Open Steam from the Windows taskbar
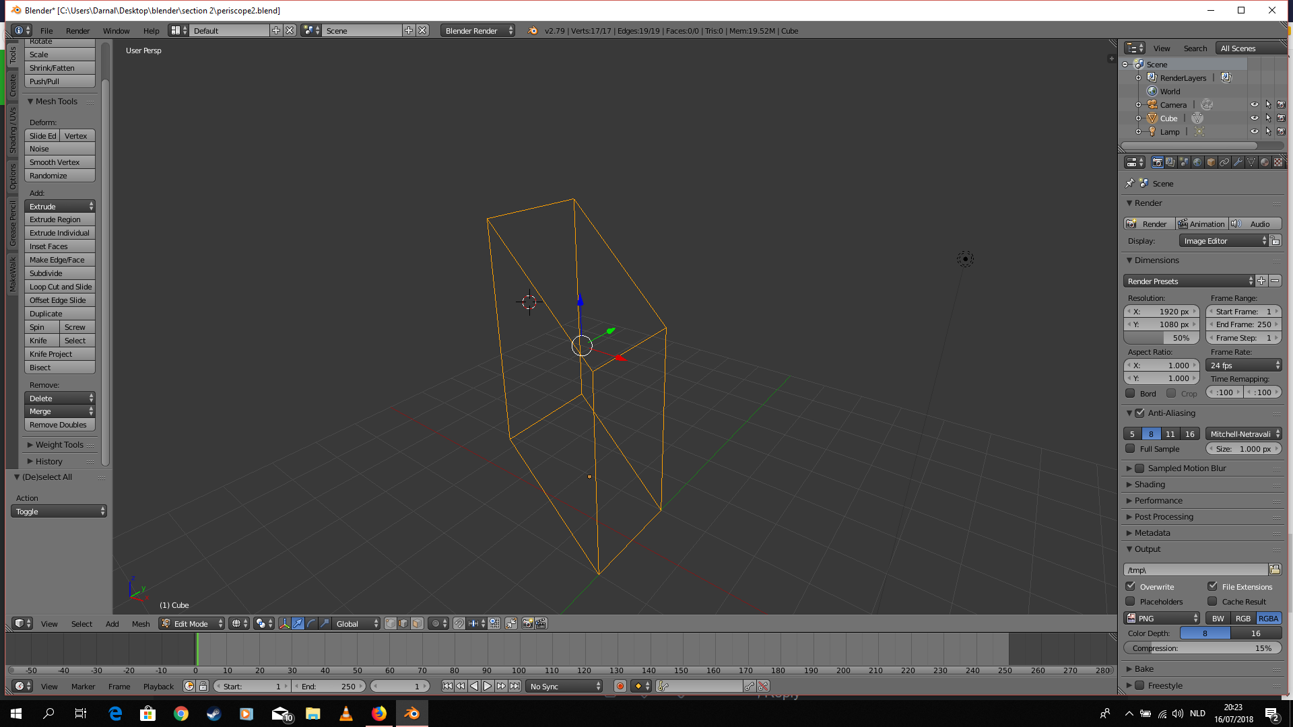This screenshot has width=1293, height=727. coord(214,714)
